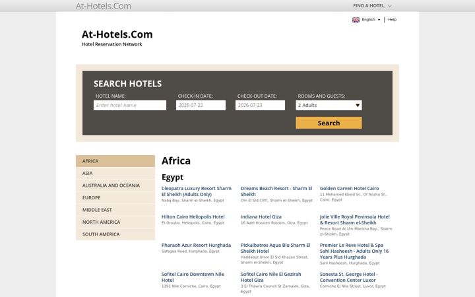Open Premier Le Reve Hotel & Spa link
The height and width of the screenshot is (297, 475).
click(354, 251)
